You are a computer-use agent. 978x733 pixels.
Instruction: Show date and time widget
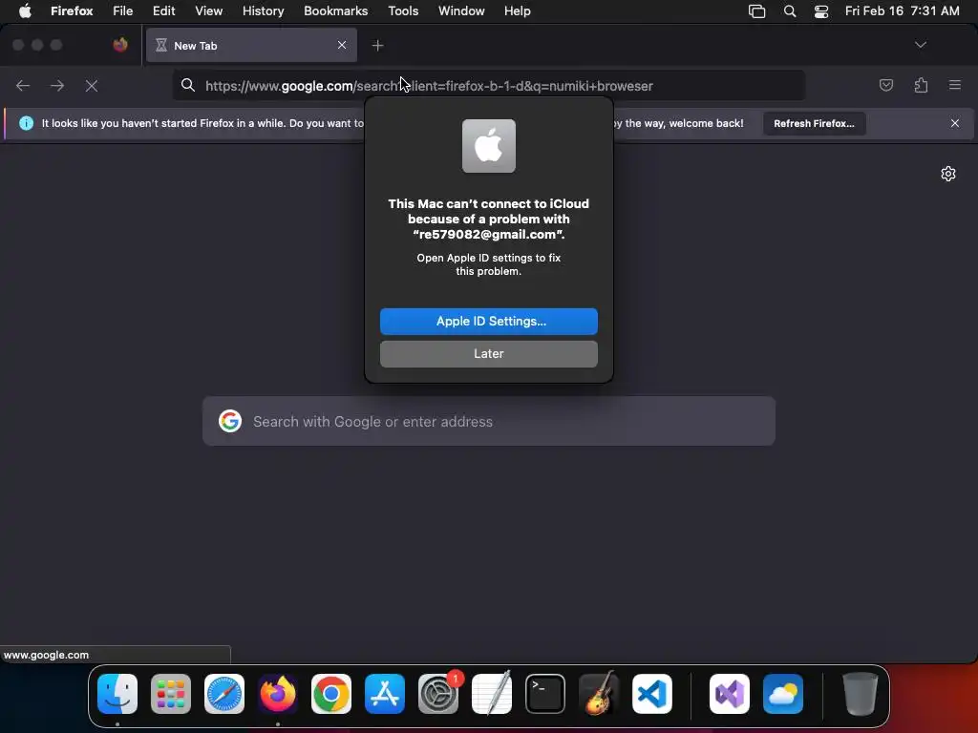point(902,10)
